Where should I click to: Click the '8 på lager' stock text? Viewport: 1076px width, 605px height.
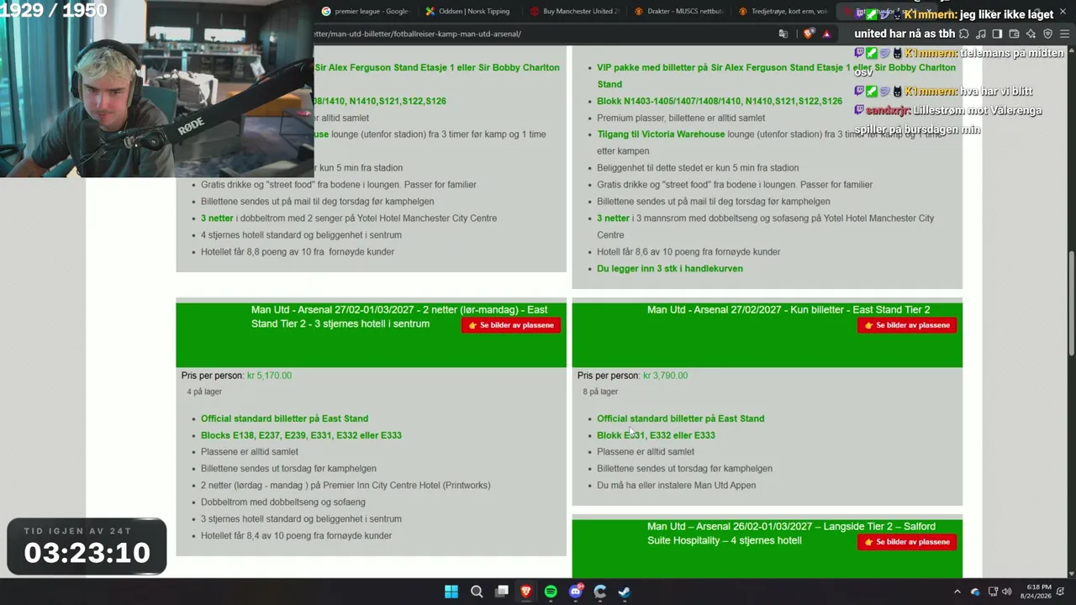(600, 392)
